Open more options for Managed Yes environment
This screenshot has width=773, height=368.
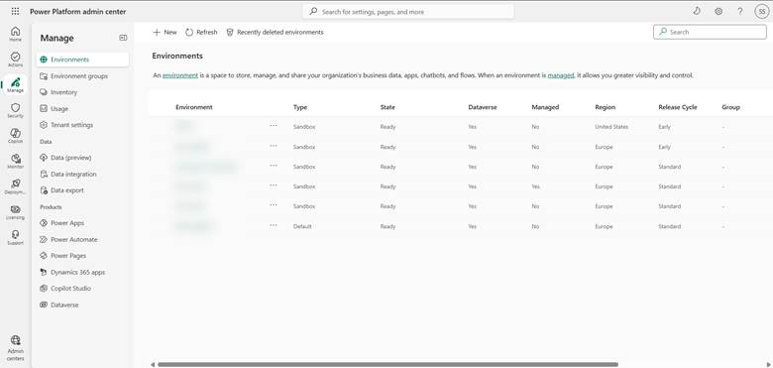click(274, 185)
